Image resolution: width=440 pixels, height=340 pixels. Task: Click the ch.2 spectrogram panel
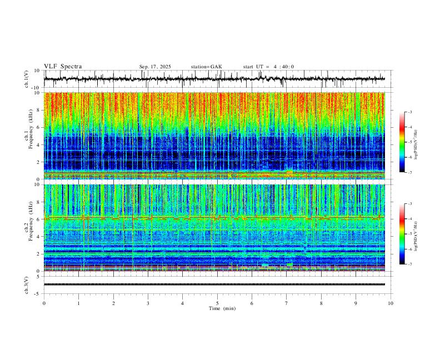214,228
